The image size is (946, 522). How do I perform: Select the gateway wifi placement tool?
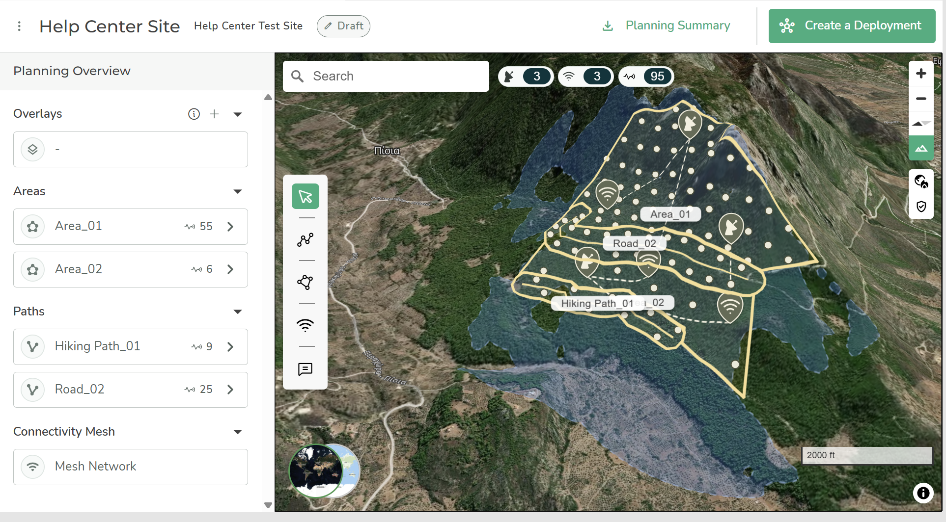click(305, 325)
